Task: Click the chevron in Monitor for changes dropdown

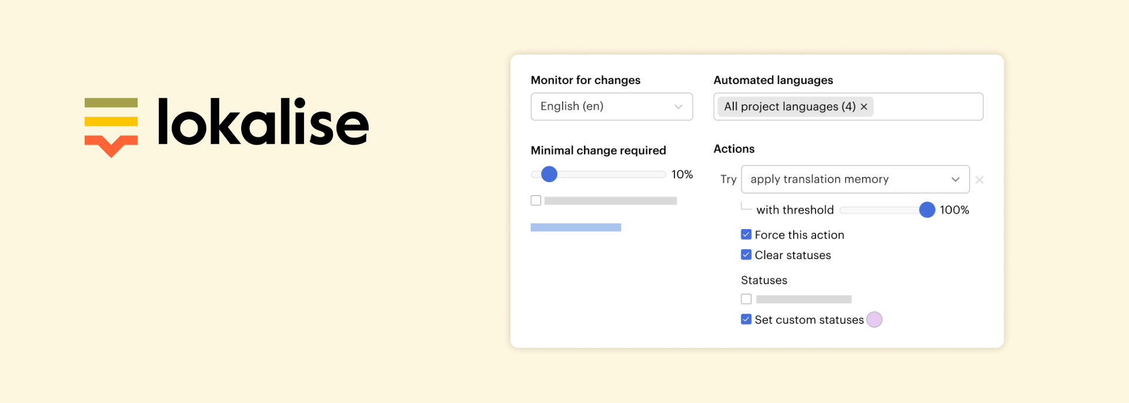Action: click(x=678, y=107)
